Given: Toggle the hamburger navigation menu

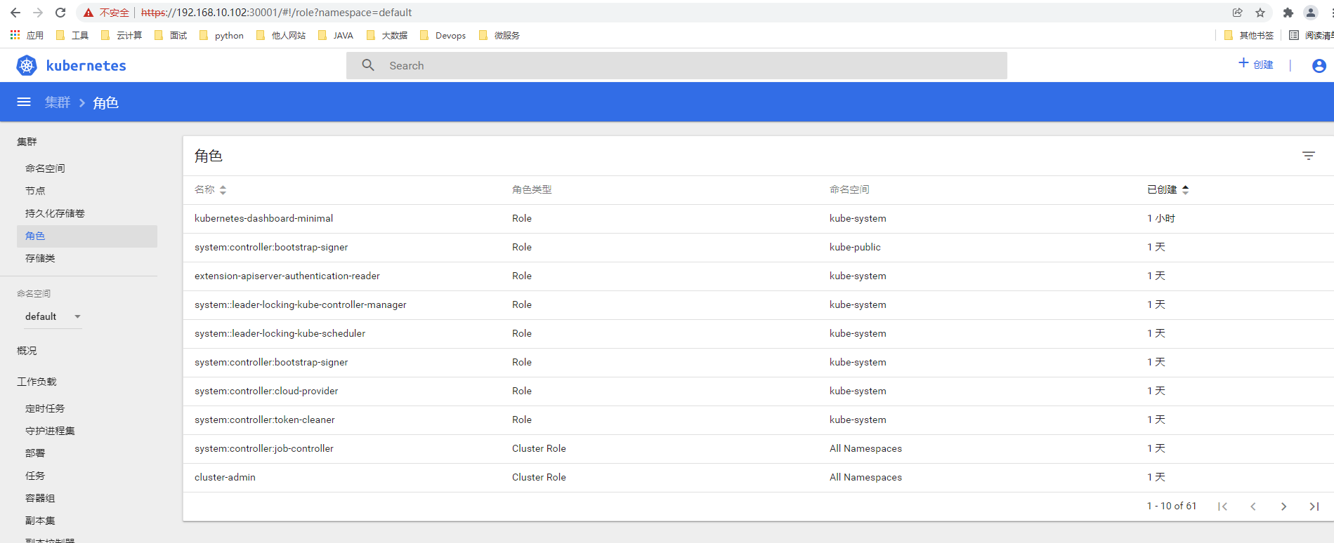Looking at the screenshot, I should [24, 102].
